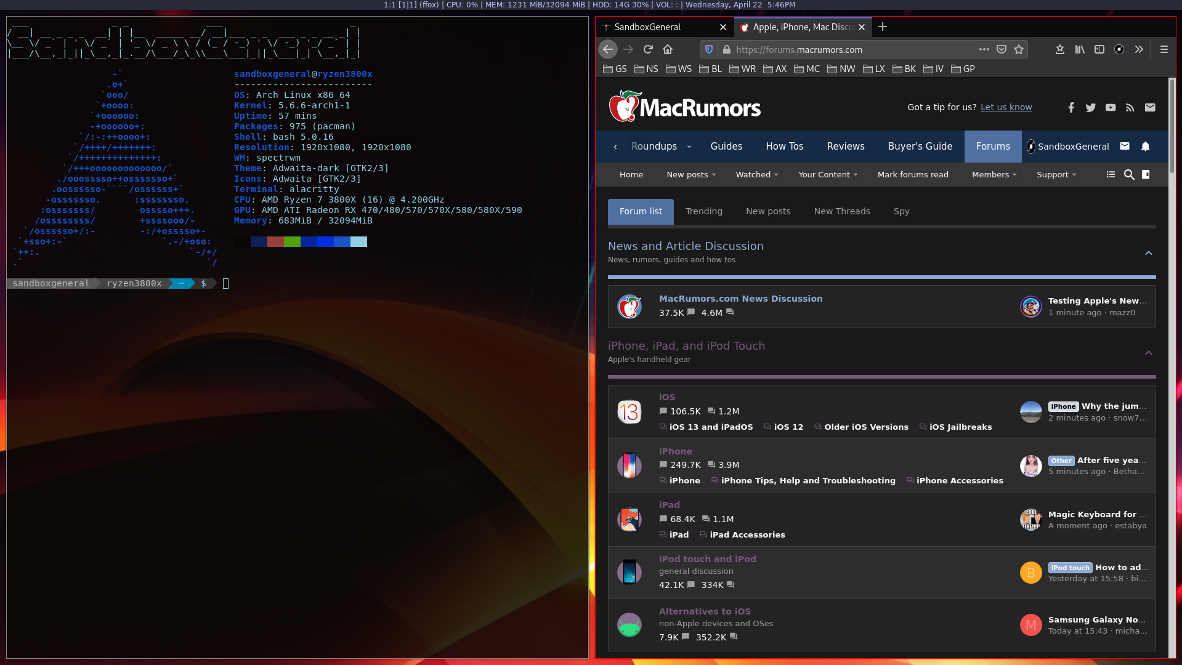This screenshot has width=1182, height=665.
Task: Click forum list menu icon in subnav
Action: pos(1111,174)
